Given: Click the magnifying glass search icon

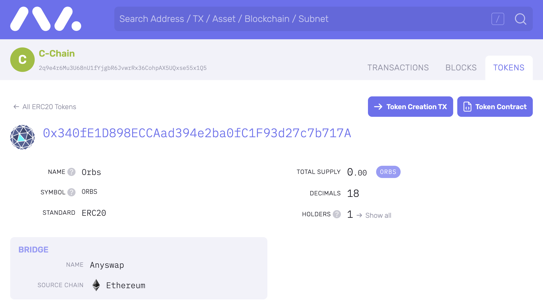Looking at the screenshot, I should pos(521,19).
